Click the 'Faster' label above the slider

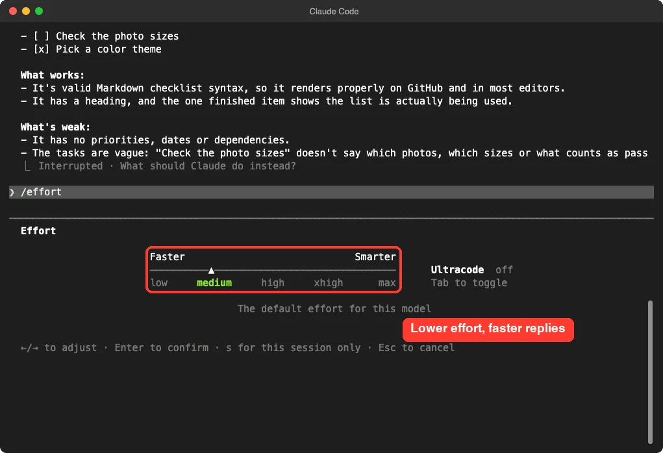pyautogui.click(x=168, y=257)
